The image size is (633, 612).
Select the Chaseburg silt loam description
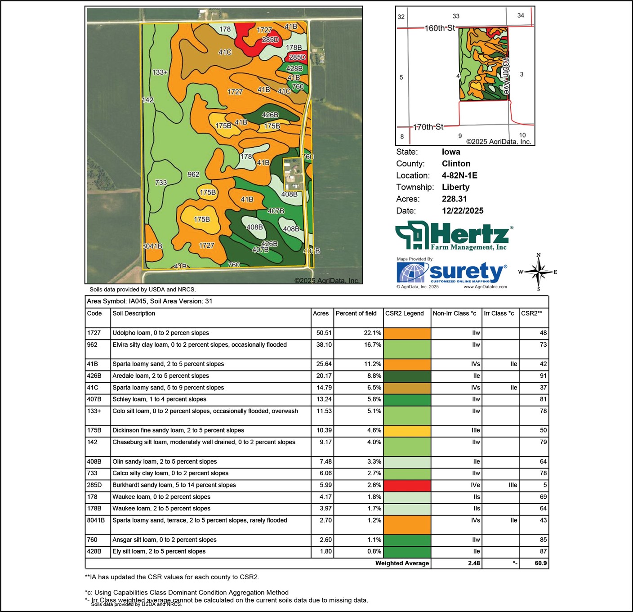(204, 442)
